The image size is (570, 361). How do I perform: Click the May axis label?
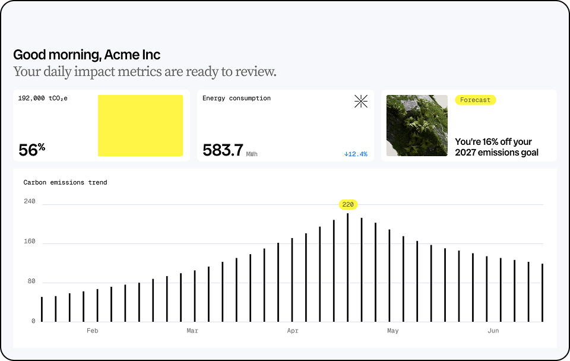(x=392, y=331)
